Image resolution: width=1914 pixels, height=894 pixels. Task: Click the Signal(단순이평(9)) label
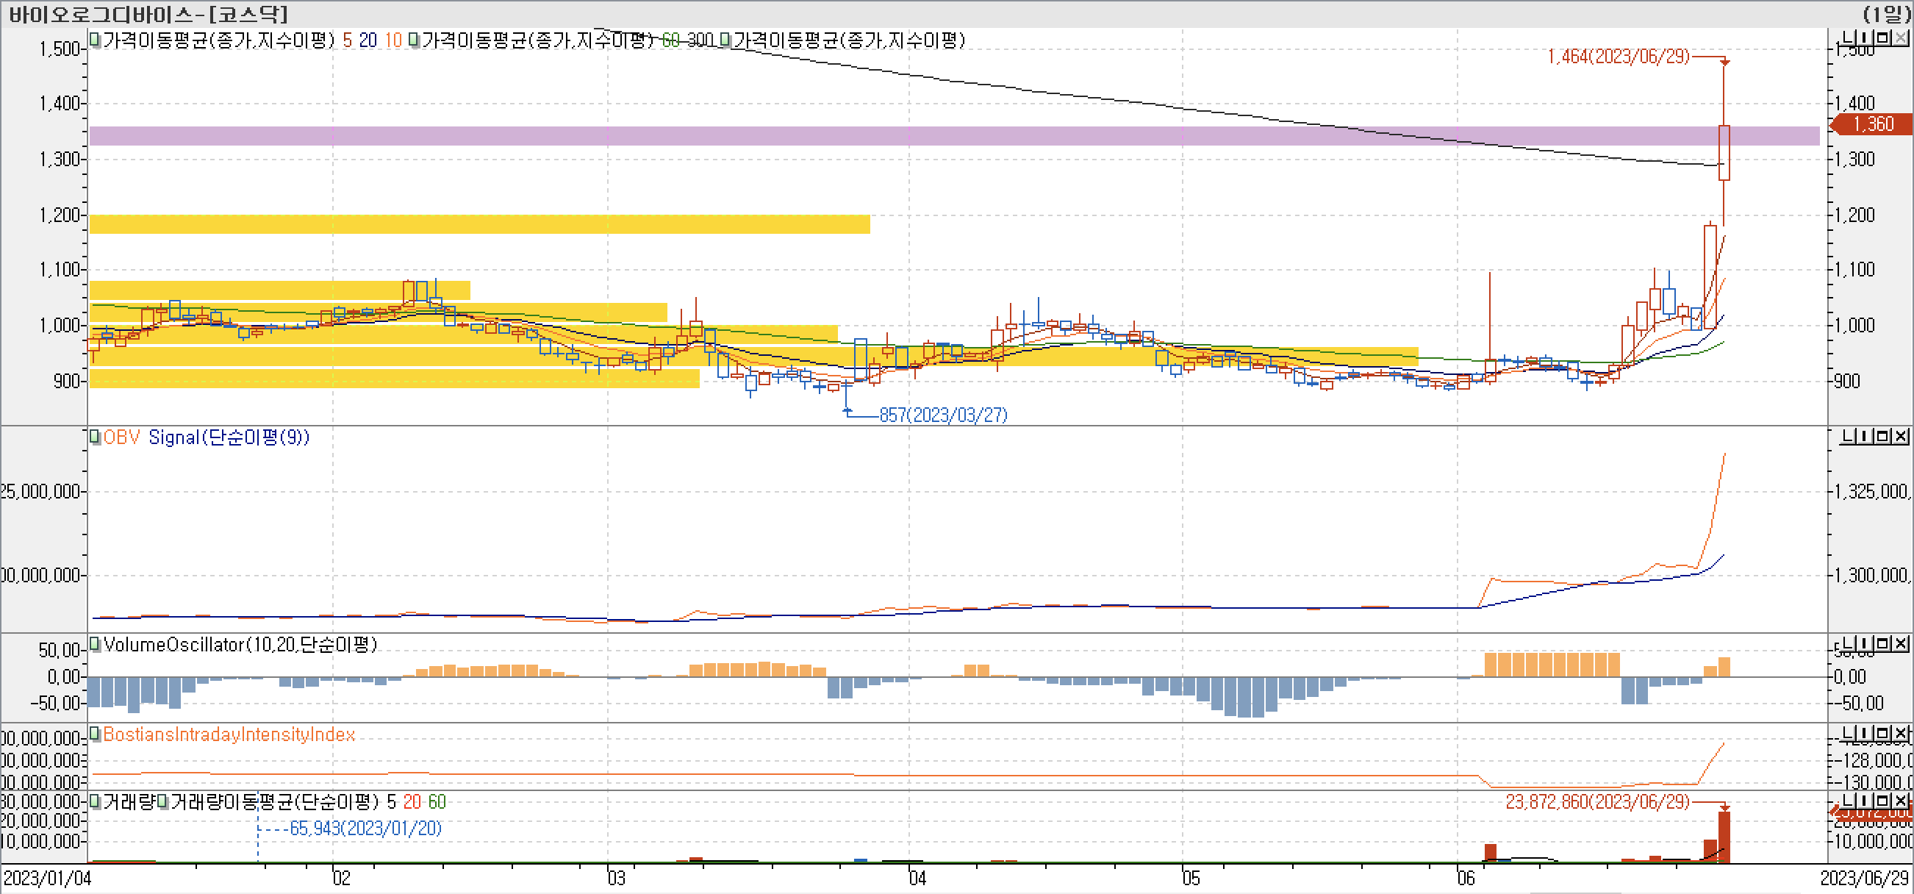pyautogui.click(x=229, y=437)
